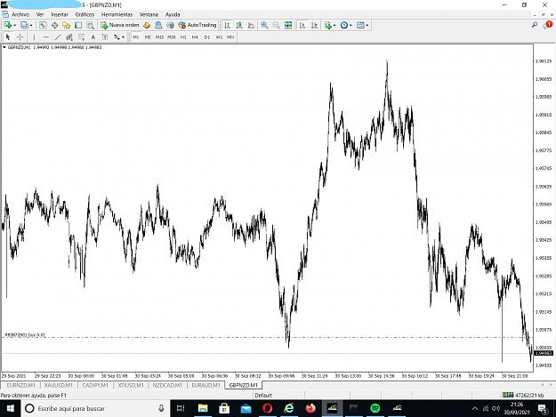Image resolution: width=556 pixels, height=417 pixels.
Task: Open the Data Window crosshair icon
Action: 54,25
